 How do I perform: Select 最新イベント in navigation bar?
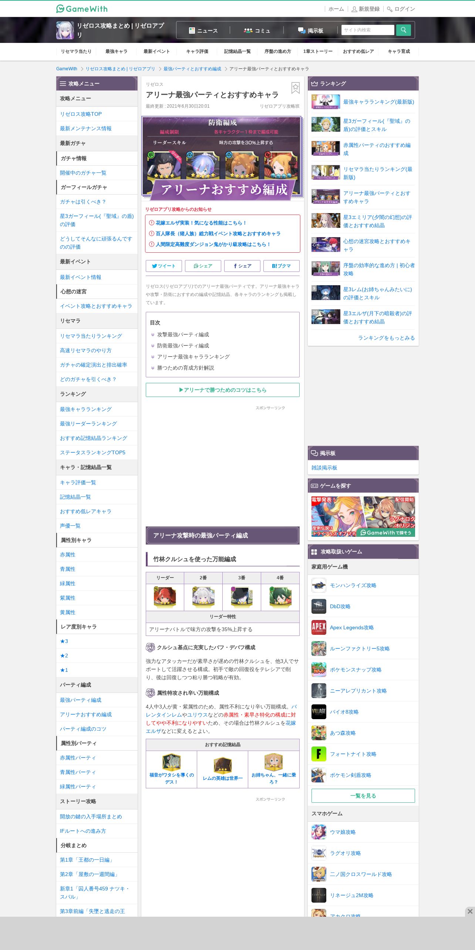(156, 51)
